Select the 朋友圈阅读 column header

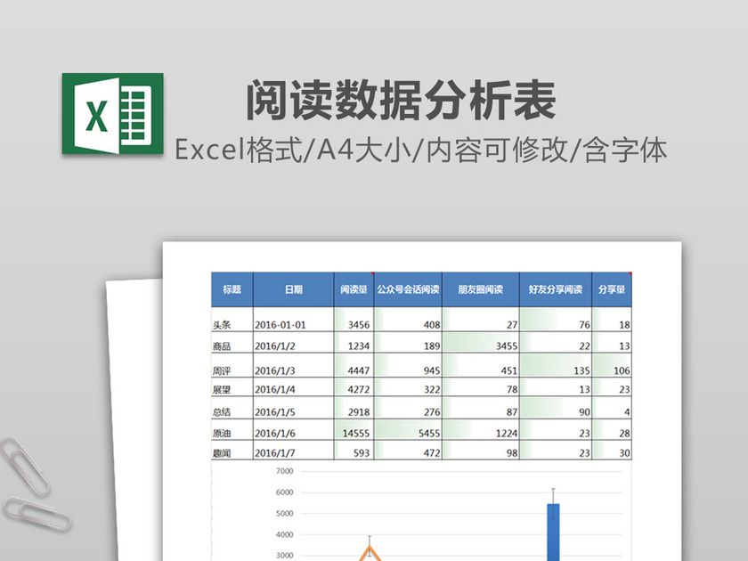(x=480, y=289)
